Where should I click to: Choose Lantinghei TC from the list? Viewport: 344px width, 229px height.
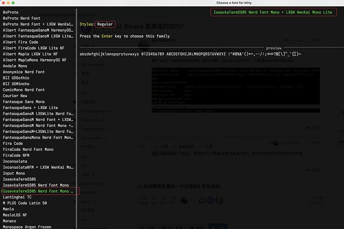coord(18,197)
